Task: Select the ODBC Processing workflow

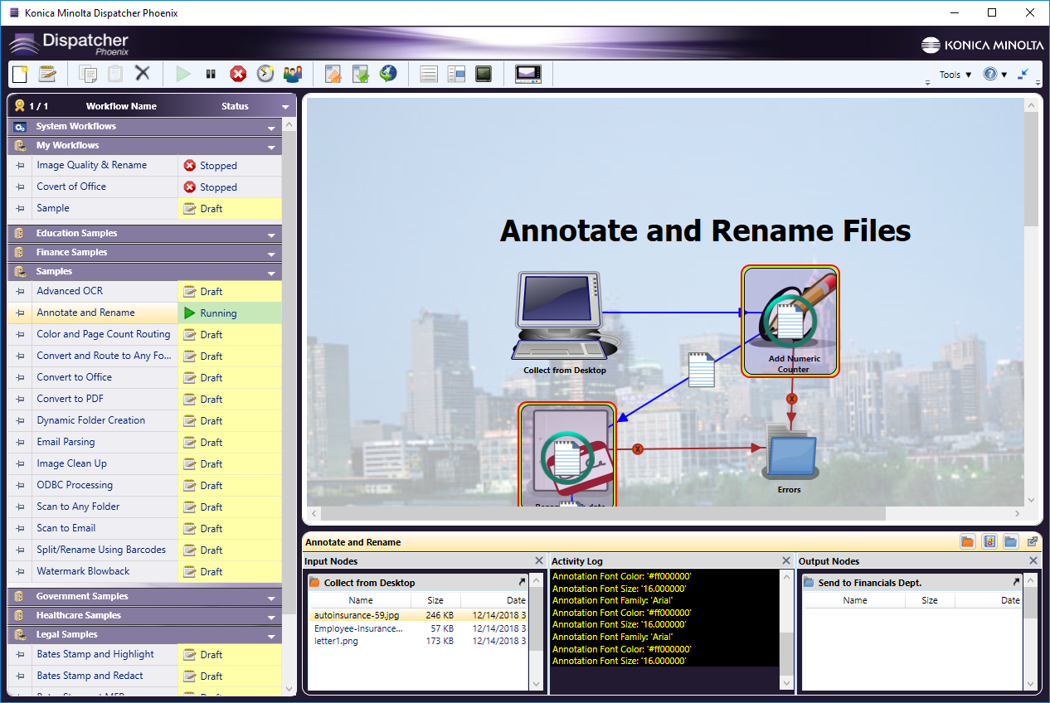Action: point(145,486)
